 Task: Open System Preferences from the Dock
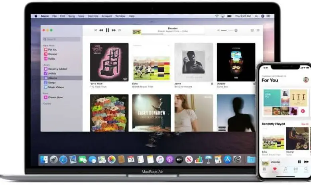click(x=237, y=160)
